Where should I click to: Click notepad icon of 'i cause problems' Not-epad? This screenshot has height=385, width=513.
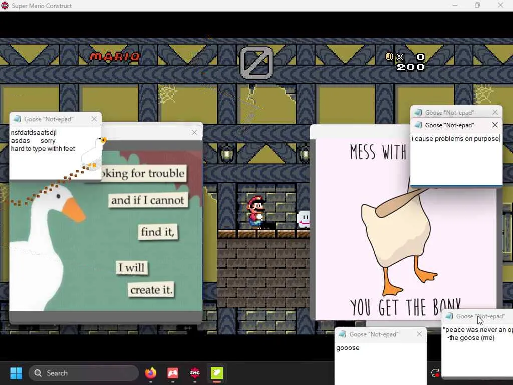[418, 125]
